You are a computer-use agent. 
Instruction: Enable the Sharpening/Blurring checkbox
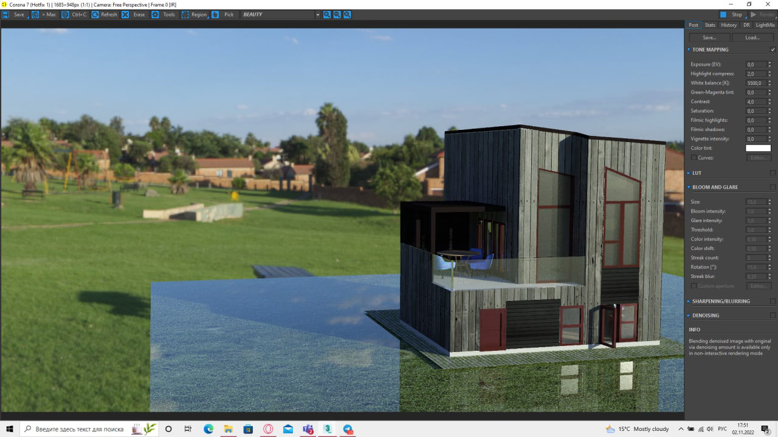click(x=773, y=301)
